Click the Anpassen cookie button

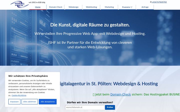tap(14, 102)
